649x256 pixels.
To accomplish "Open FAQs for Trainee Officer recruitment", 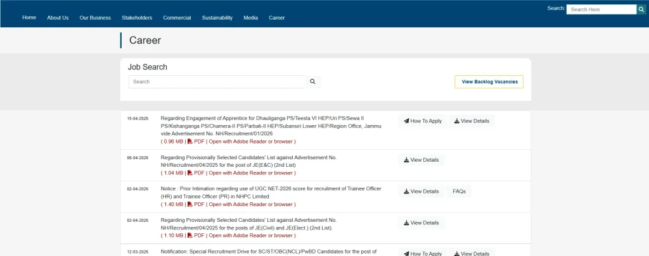I will 459,191.
